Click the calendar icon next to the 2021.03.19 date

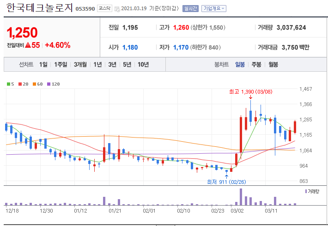[117, 9]
